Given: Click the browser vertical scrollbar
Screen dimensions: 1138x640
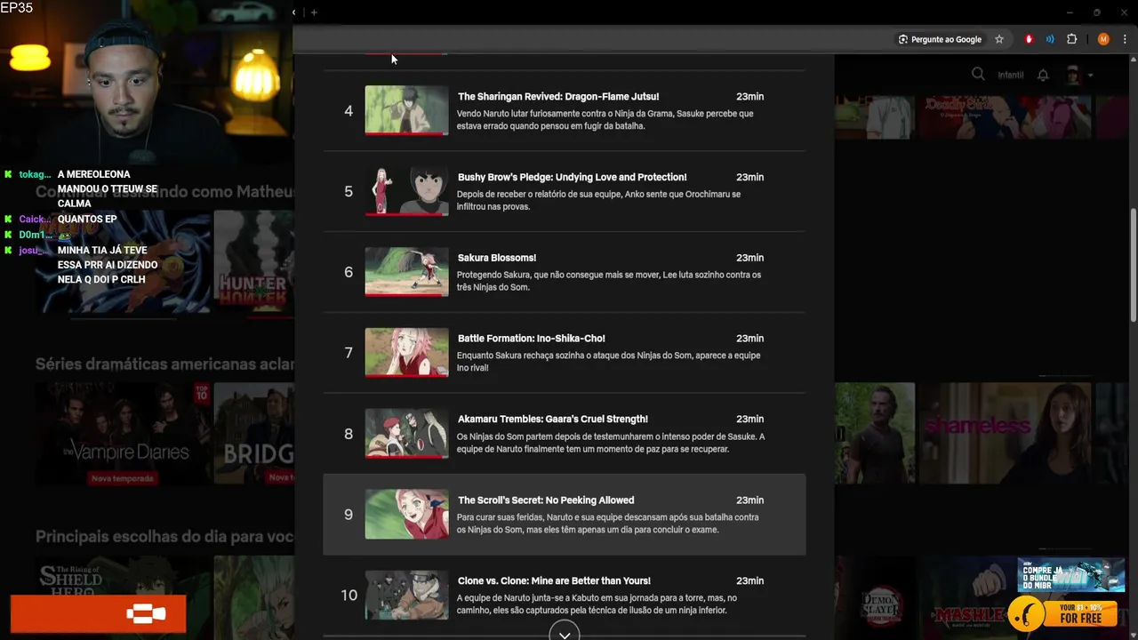Looking at the screenshot, I should pos(1133,265).
